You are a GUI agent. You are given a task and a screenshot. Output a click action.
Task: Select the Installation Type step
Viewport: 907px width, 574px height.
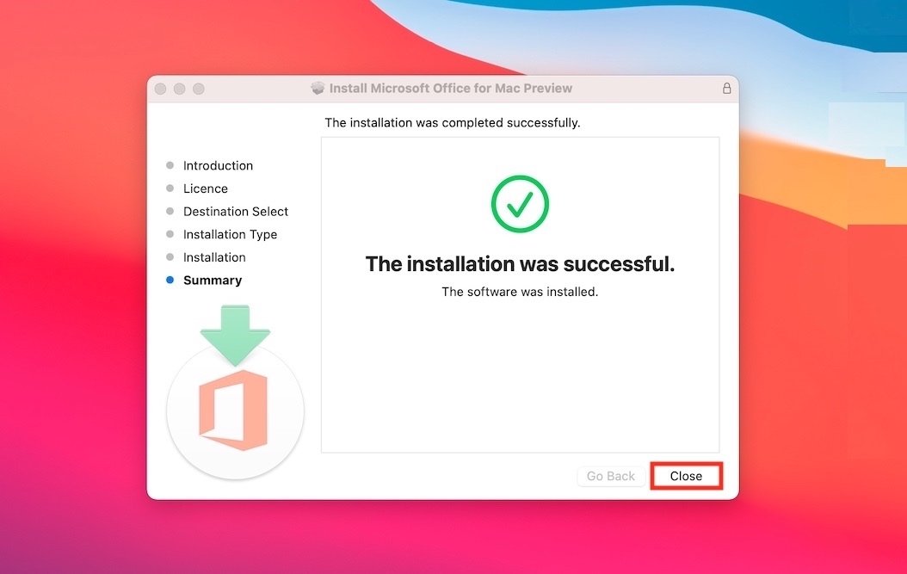(231, 234)
